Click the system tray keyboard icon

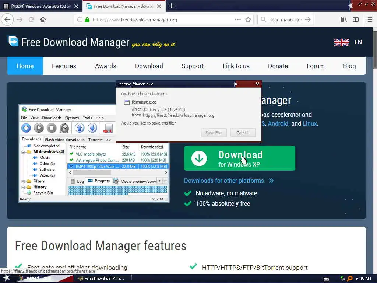[x=326, y=279]
